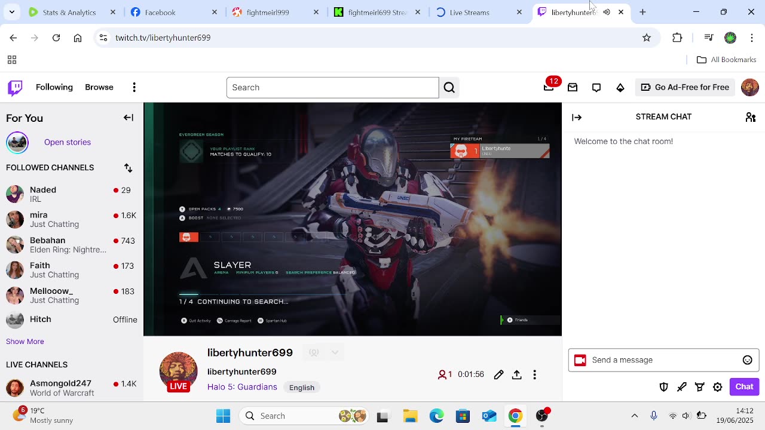Collapse the stream chat panel
Viewport: 765px width, 430px height.
click(x=577, y=117)
